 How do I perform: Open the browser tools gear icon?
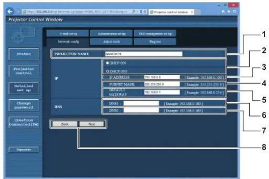pos(234,11)
